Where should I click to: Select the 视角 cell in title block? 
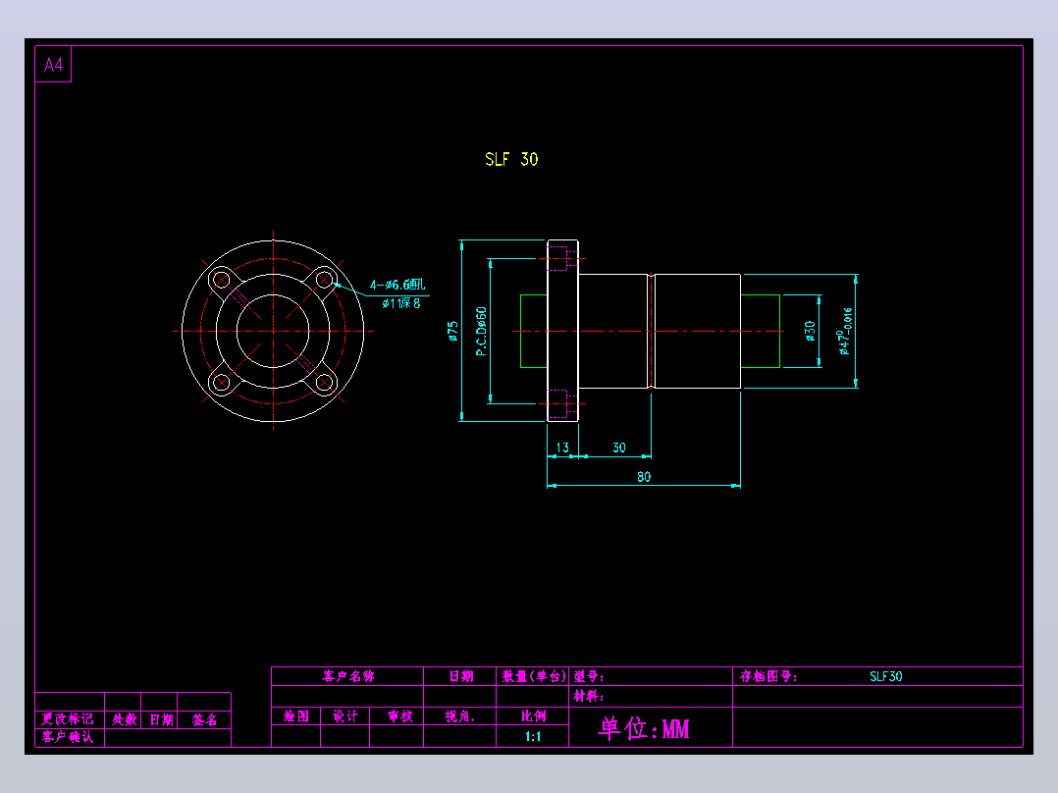coord(459,716)
